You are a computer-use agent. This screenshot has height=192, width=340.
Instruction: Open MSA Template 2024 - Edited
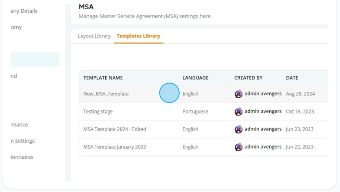(115, 129)
